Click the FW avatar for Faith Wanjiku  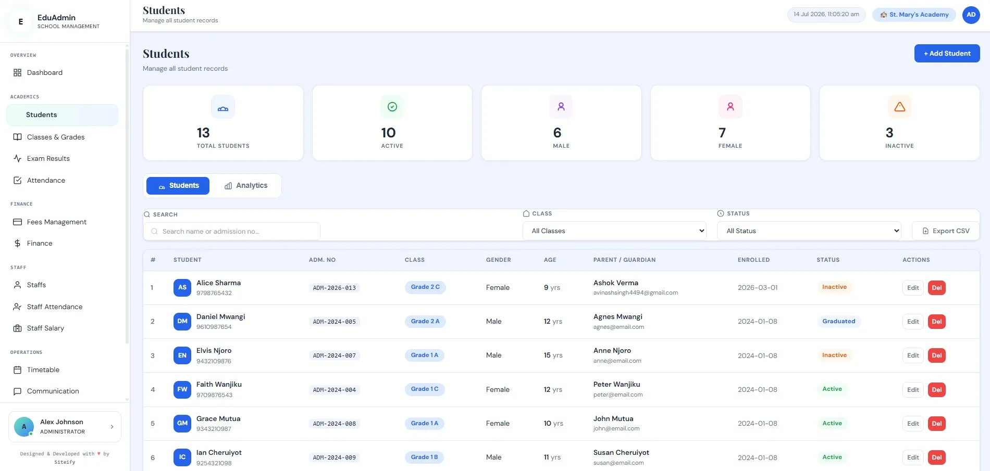pos(182,389)
